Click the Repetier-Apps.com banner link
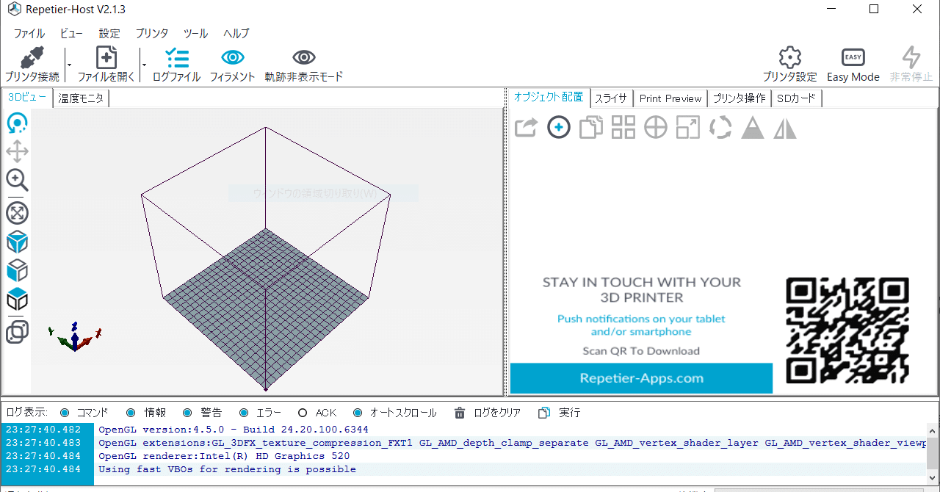 pyautogui.click(x=641, y=378)
